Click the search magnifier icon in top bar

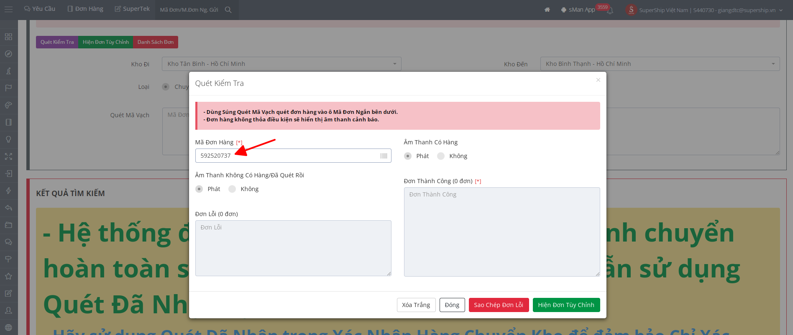click(x=228, y=10)
